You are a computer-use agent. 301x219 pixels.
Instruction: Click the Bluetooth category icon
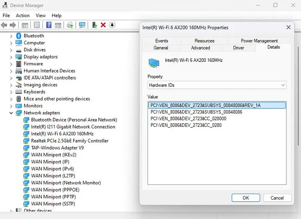click(18, 36)
